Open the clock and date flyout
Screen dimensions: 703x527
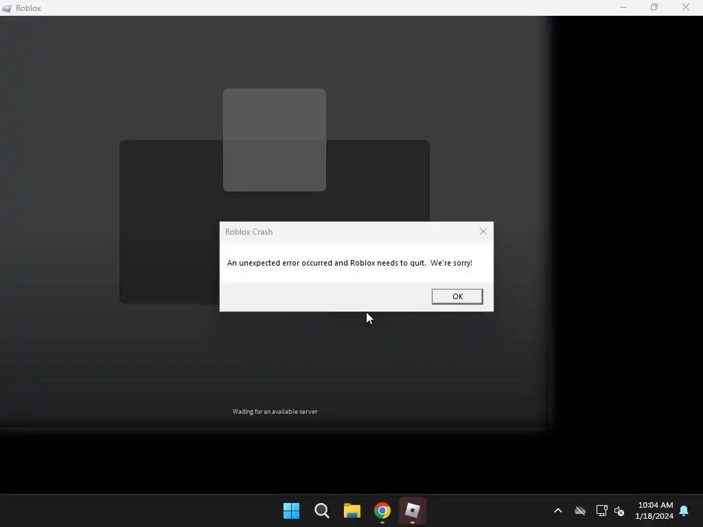pos(654,511)
